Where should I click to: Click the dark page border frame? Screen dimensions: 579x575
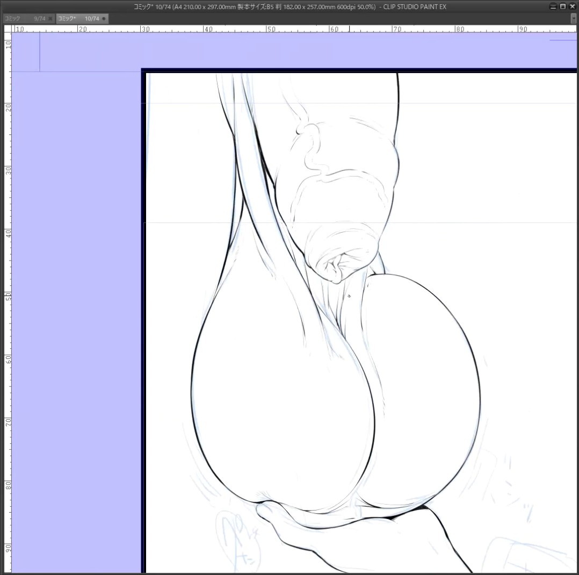pyautogui.click(x=143, y=321)
